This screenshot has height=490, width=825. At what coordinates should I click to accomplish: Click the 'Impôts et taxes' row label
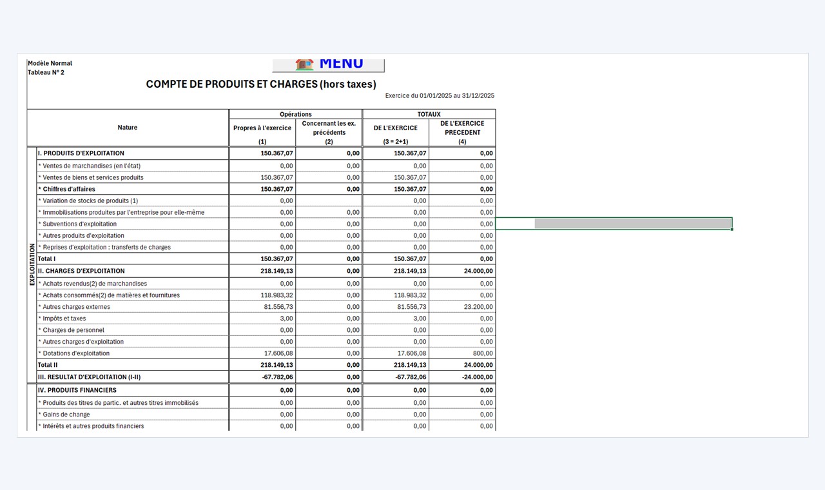[62, 318]
